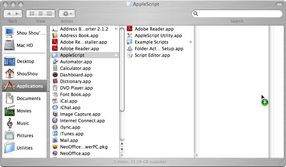Select Dashboard.app icon
Viewport: 286px width, 167px height.
(55, 75)
